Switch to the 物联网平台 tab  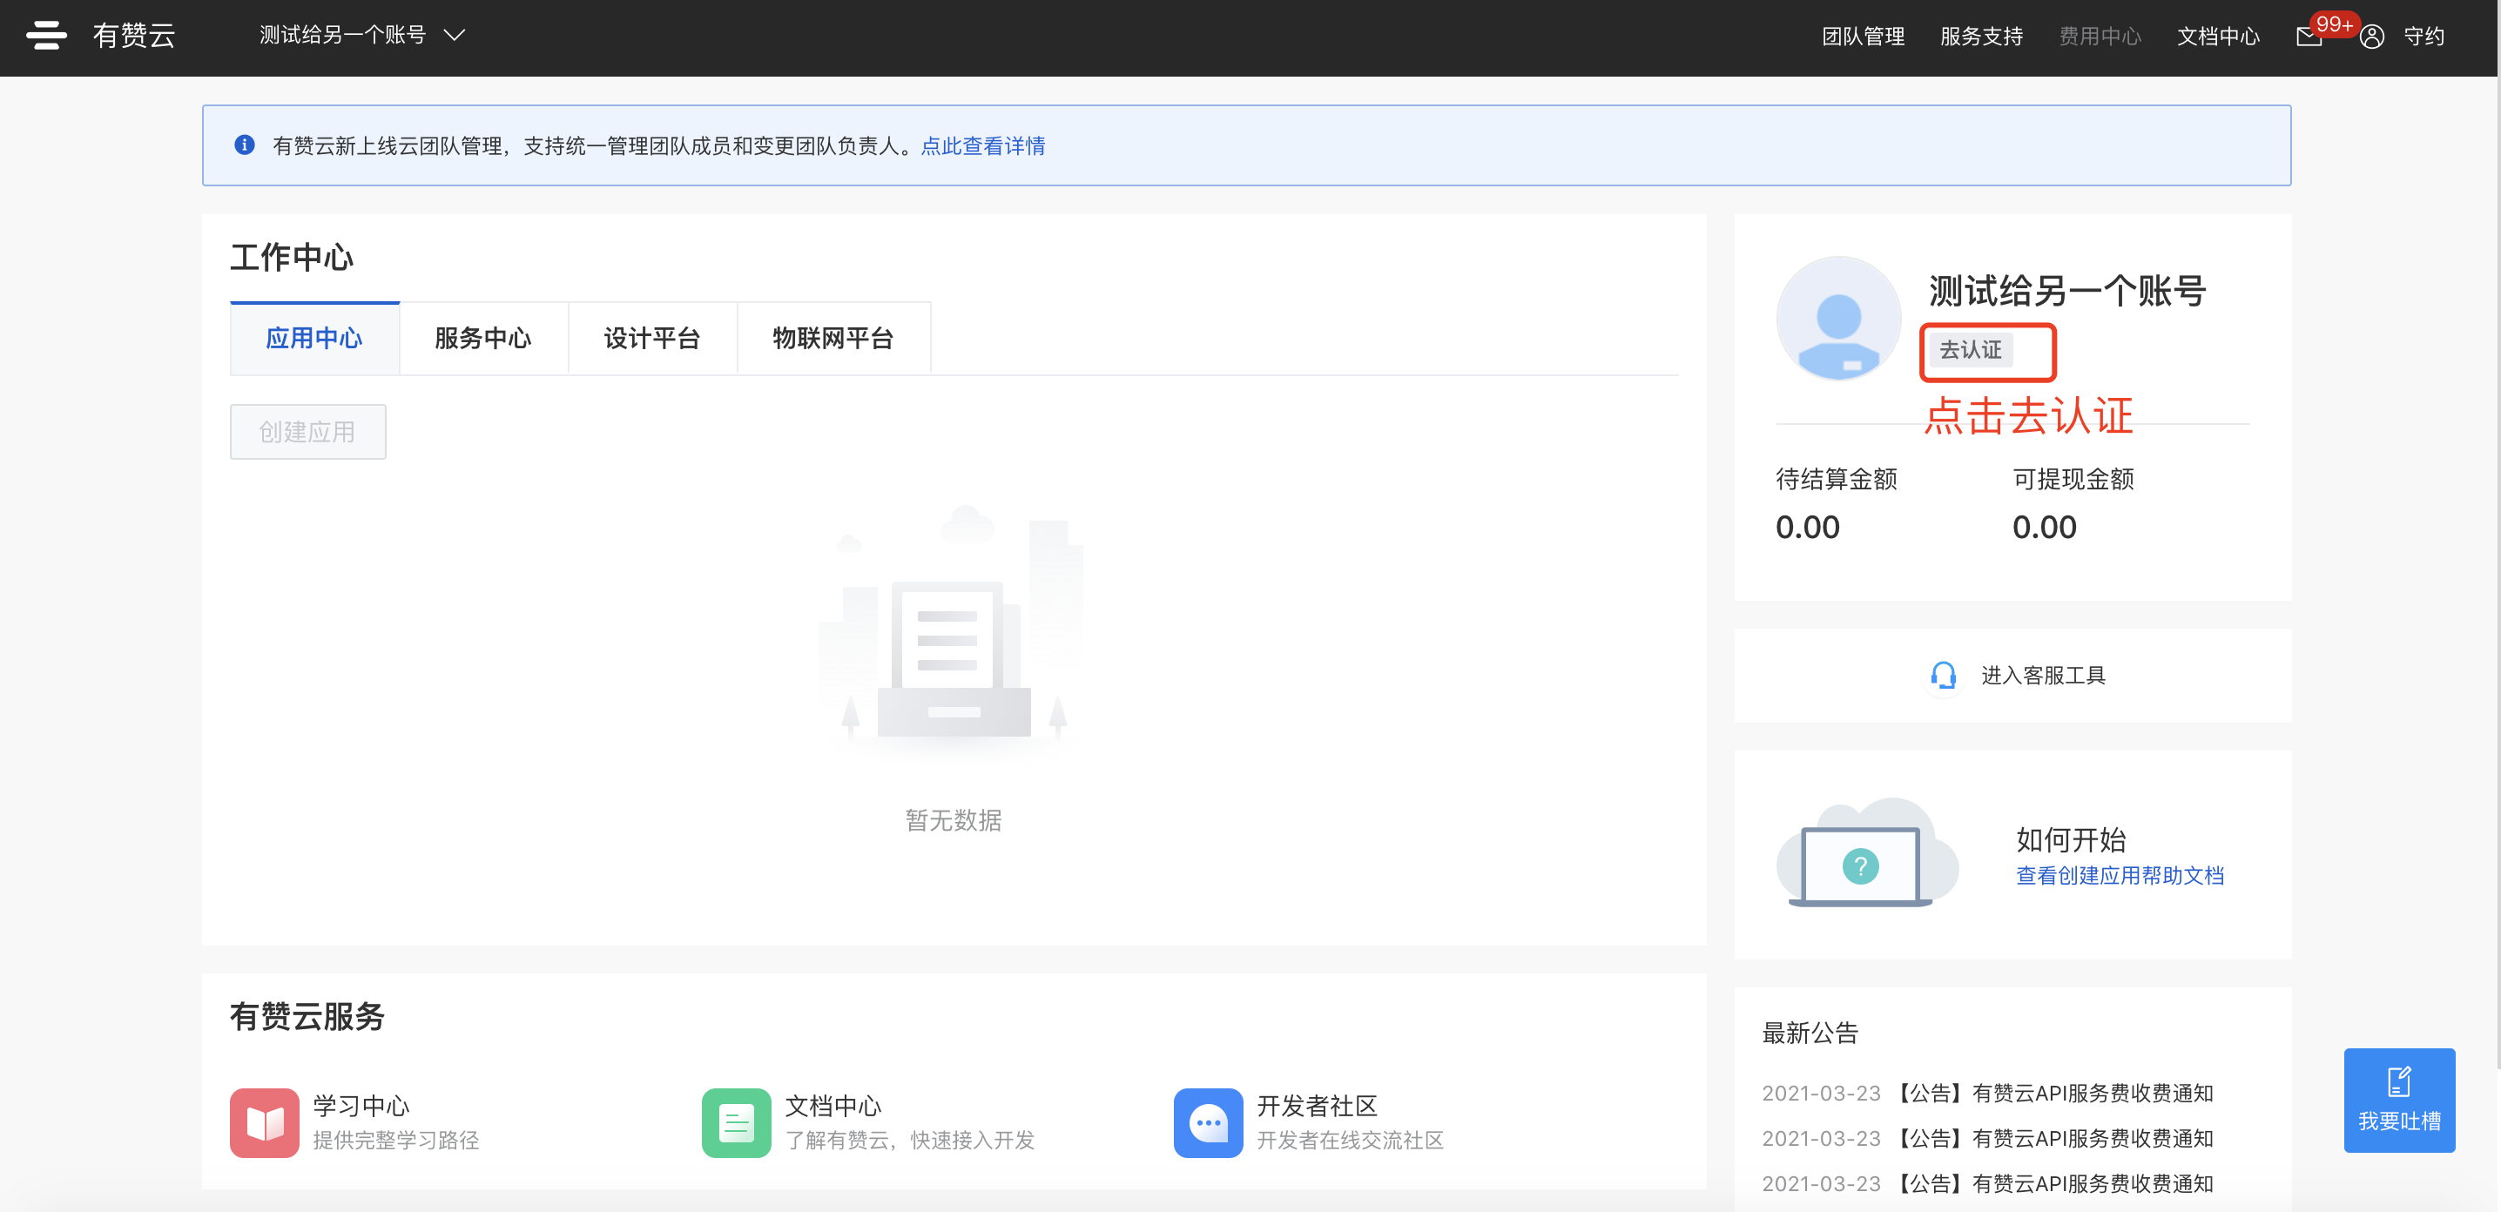[x=834, y=338]
